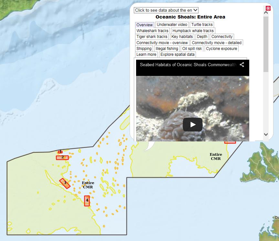Screen dimensions: 279x241
Task: Show the Whaleshark tracks tab
Action: pos(152,31)
